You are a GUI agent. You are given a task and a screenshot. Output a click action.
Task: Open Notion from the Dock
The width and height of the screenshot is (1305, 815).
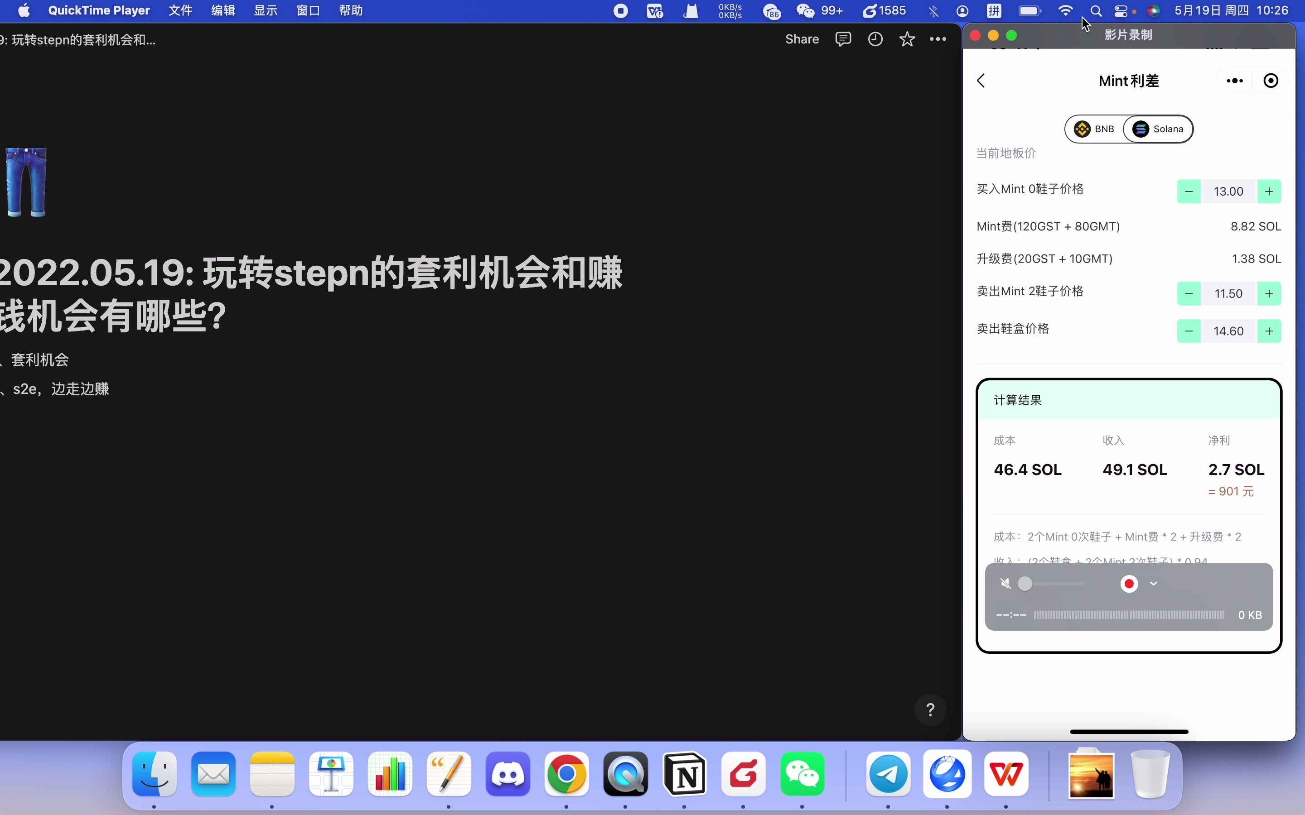coord(684,775)
